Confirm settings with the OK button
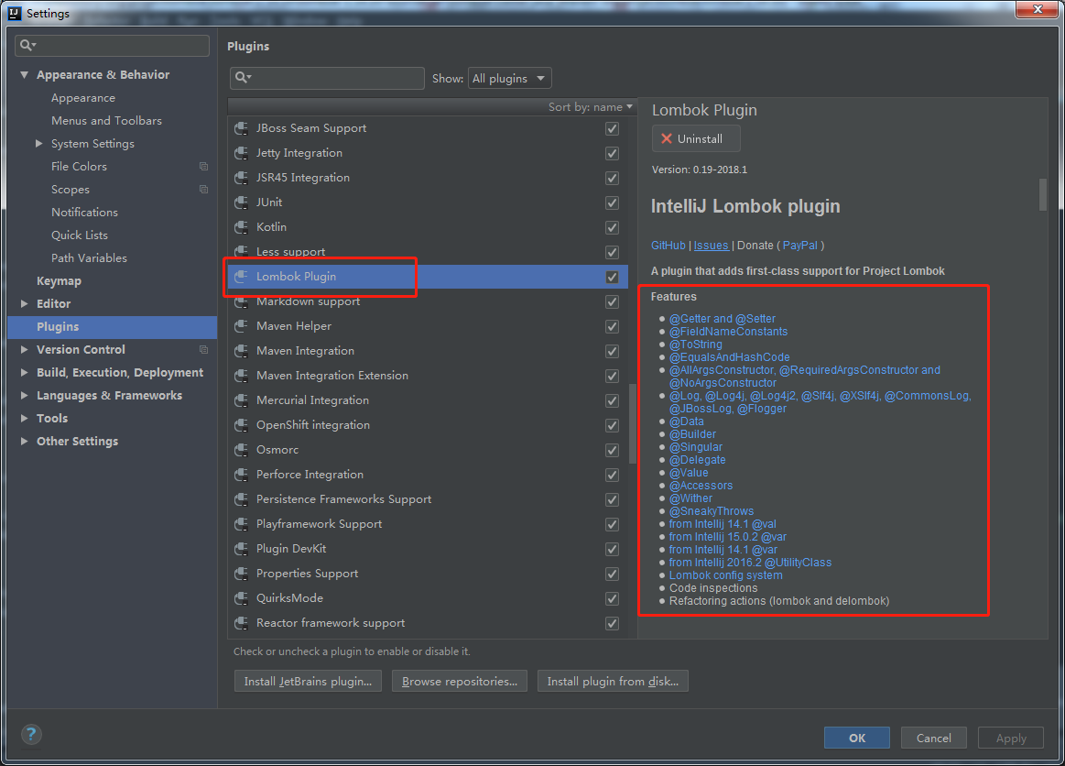The image size is (1065, 766). [x=856, y=738]
